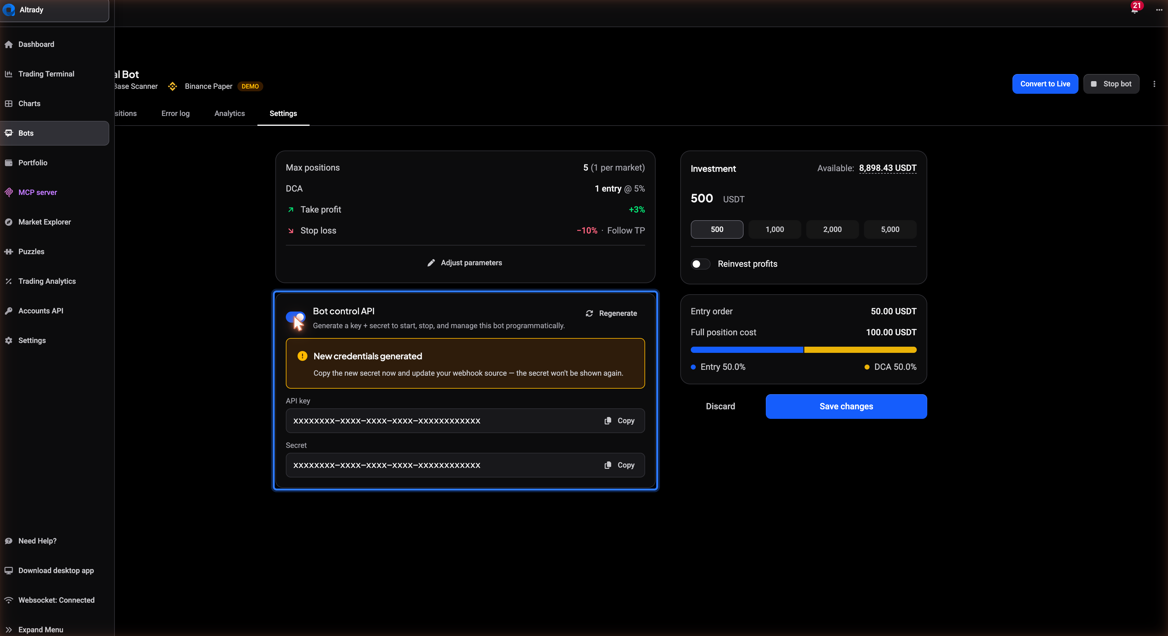Open the bot options kebab menu
The image size is (1168, 636).
(1154, 84)
